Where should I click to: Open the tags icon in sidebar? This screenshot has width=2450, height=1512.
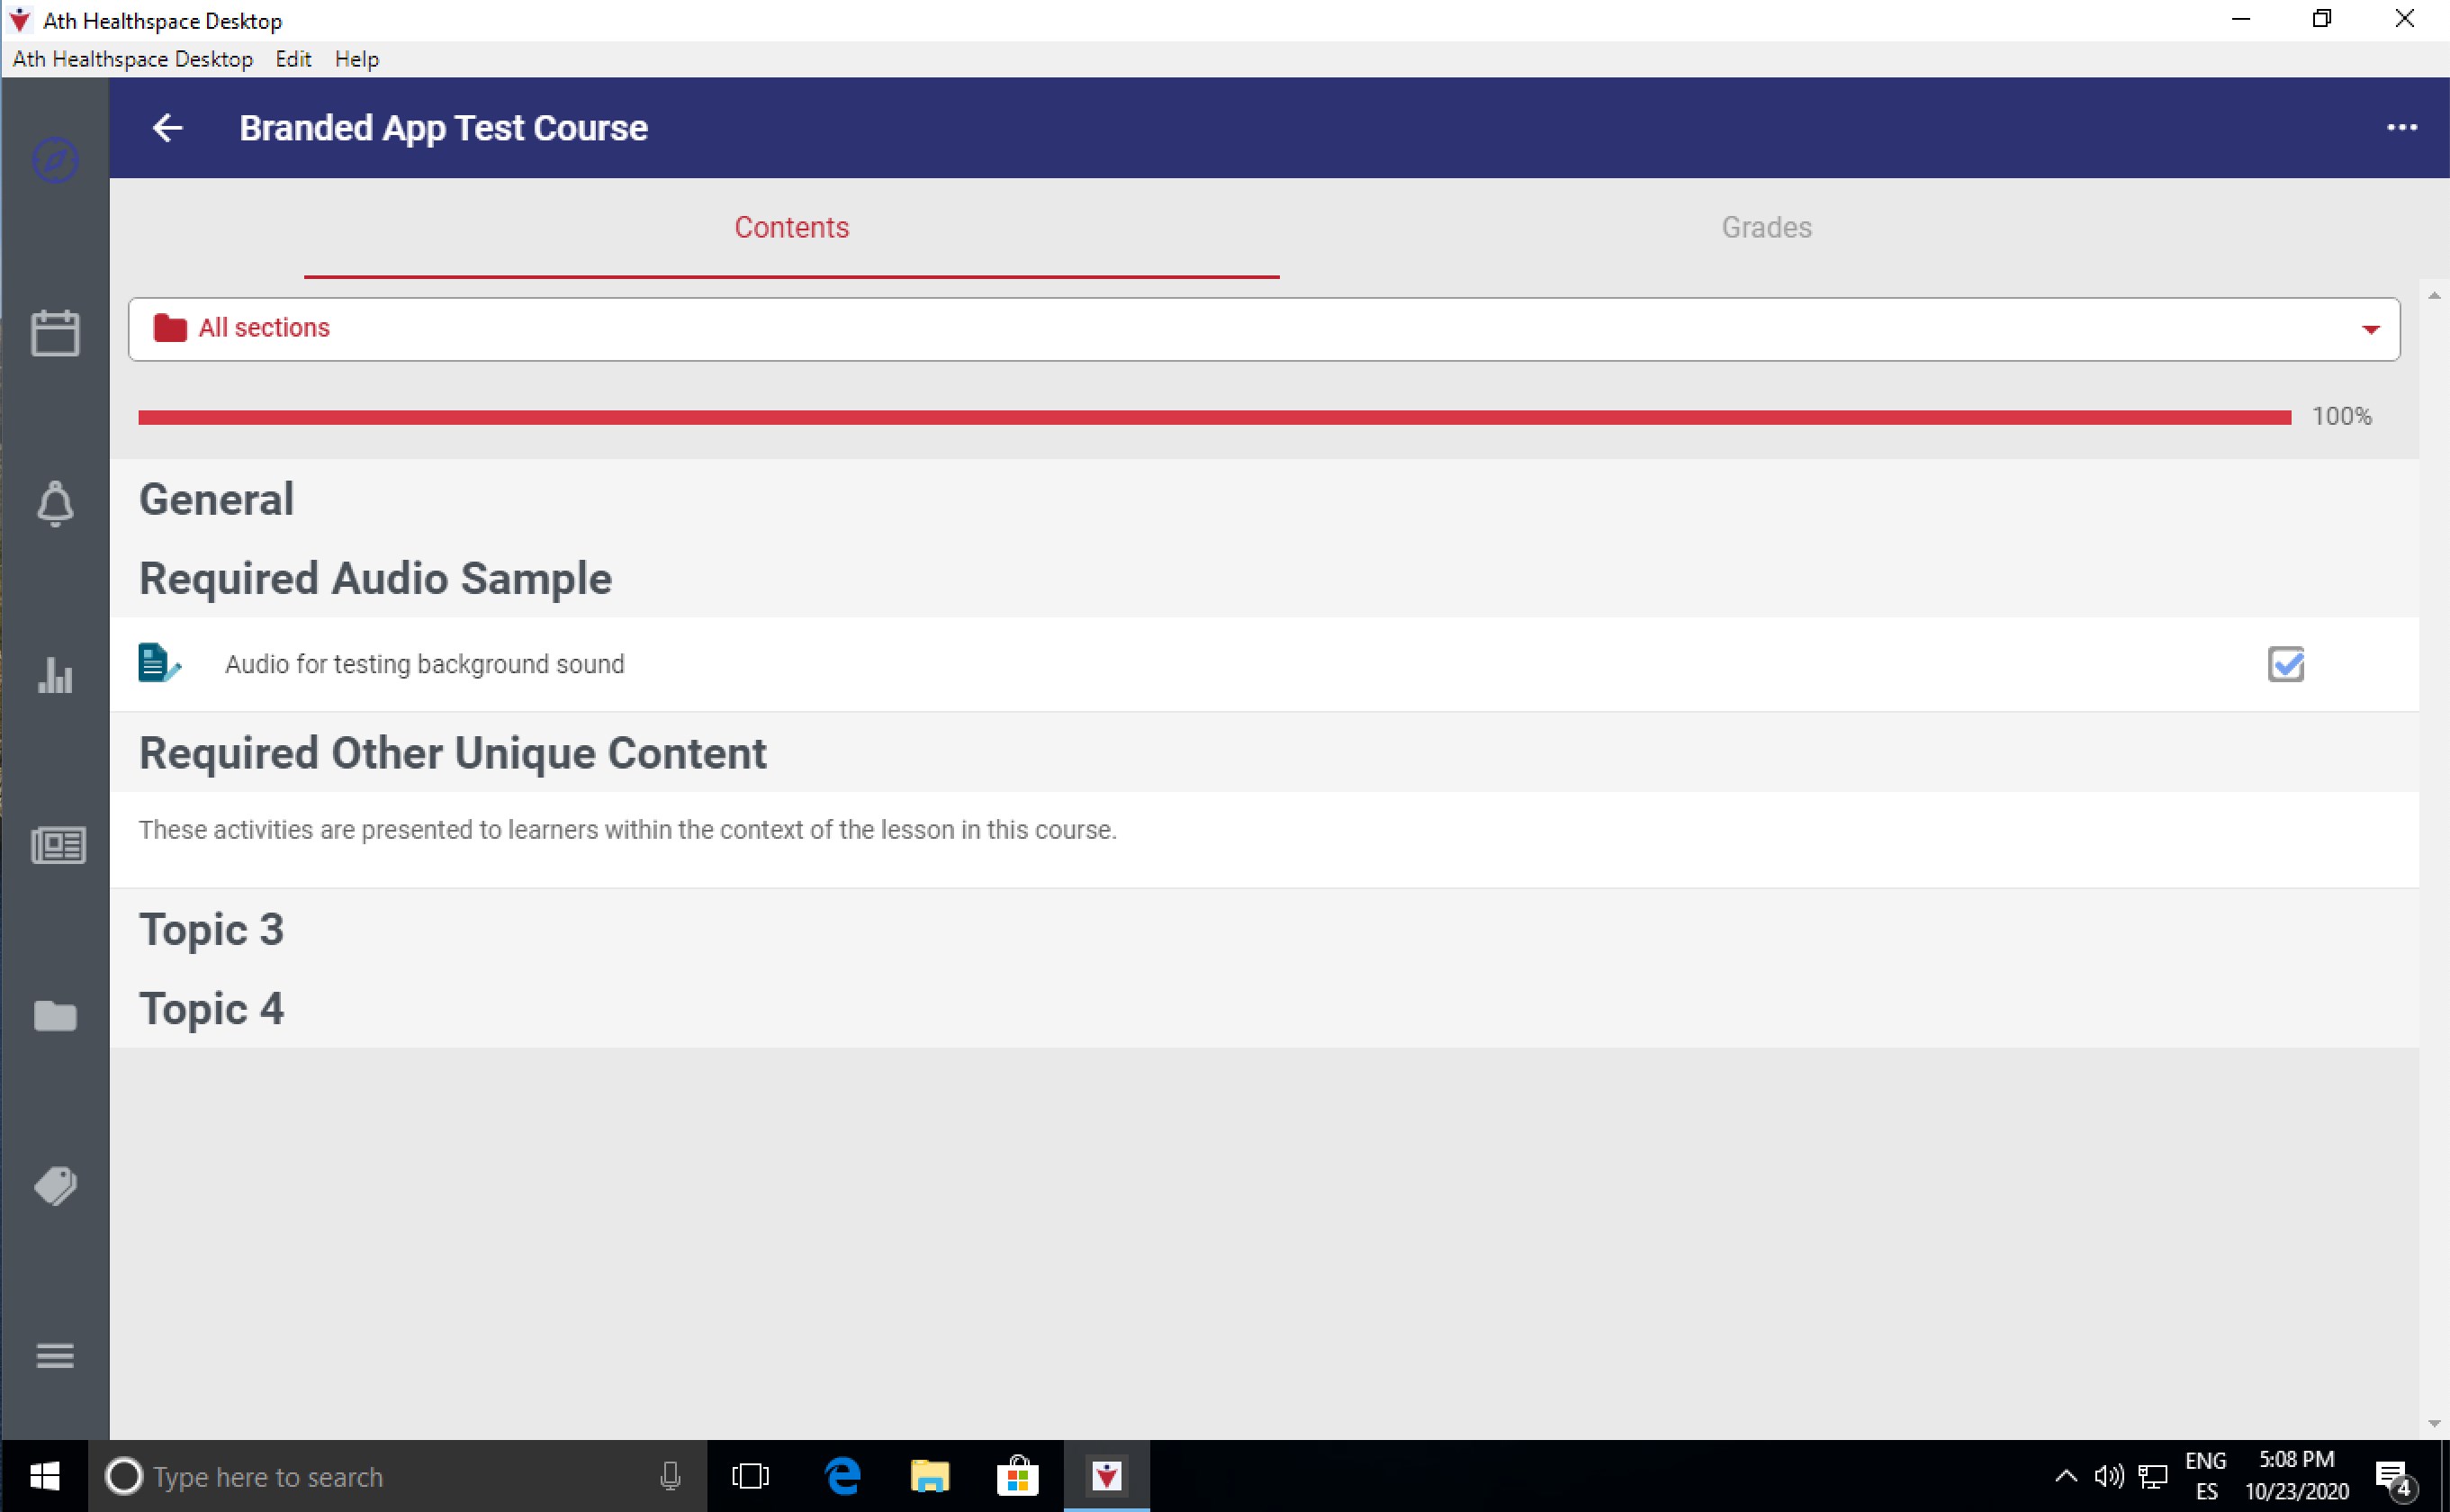coord(55,1186)
